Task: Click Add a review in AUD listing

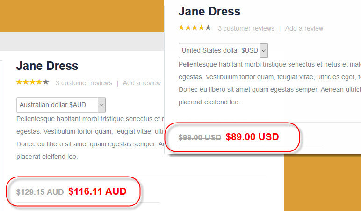Action: [x=142, y=83]
